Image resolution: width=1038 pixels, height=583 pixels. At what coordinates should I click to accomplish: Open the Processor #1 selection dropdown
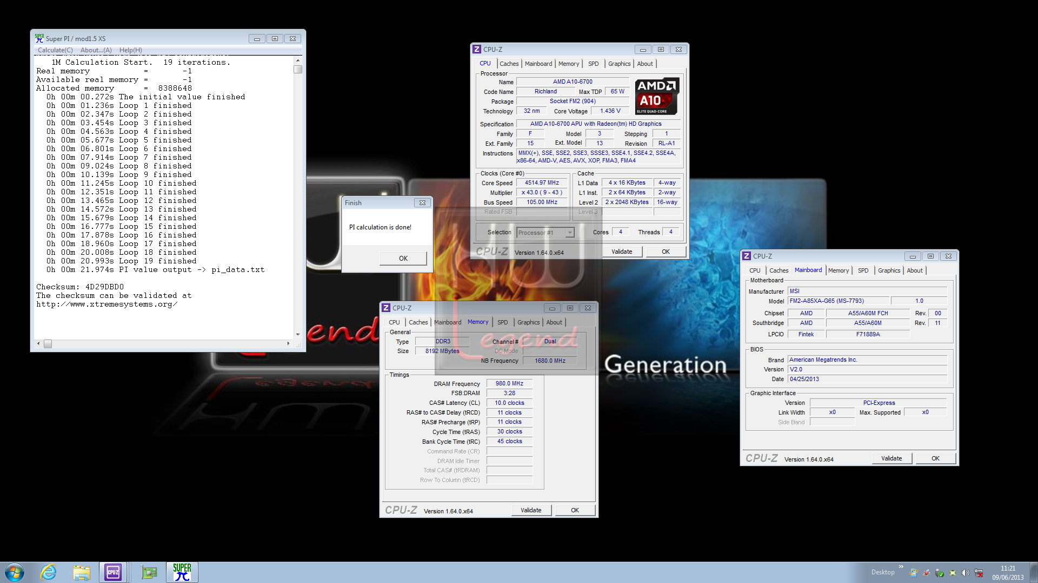[x=569, y=233]
